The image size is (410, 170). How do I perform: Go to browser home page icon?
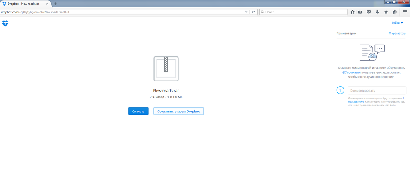click(x=386, y=12)
